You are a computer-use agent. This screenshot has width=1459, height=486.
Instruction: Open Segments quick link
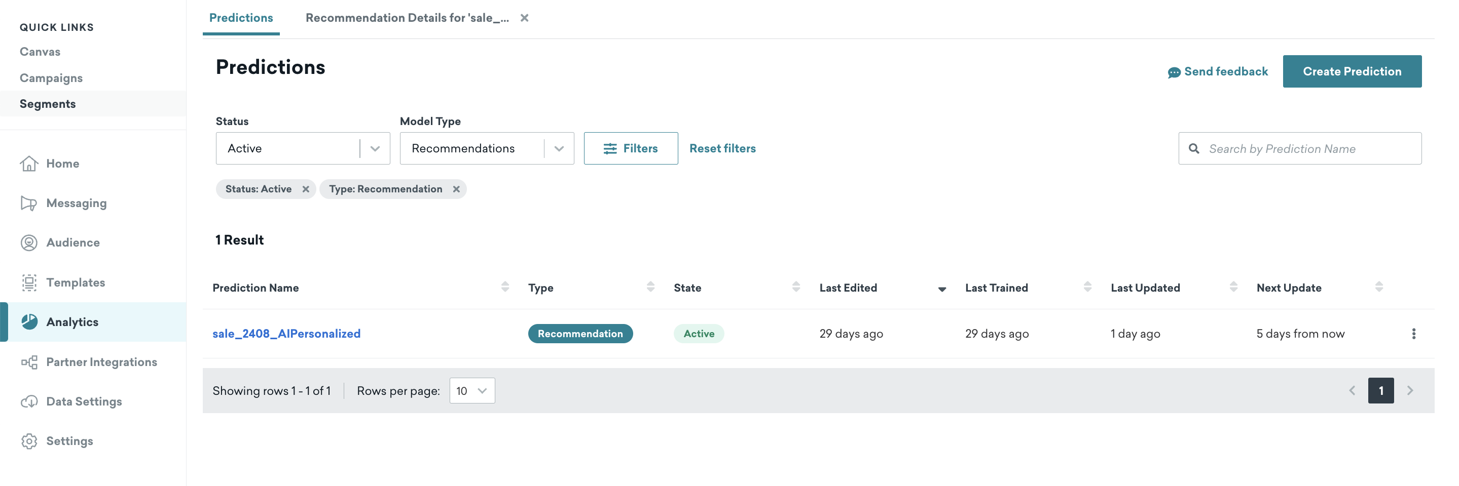tap(48, 104)
